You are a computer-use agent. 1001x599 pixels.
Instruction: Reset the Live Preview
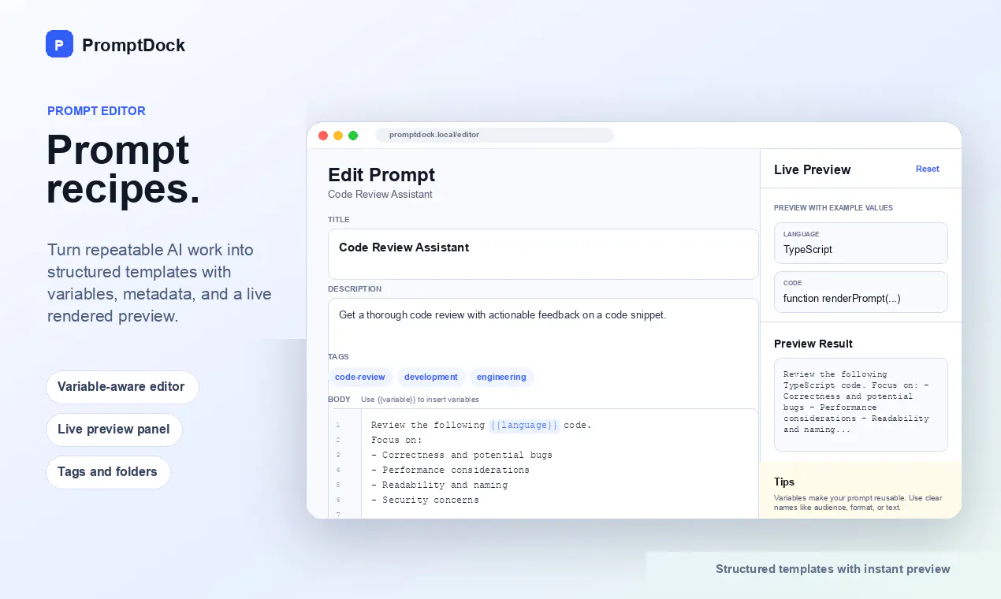pyautogui.click(x=928, y=169)
